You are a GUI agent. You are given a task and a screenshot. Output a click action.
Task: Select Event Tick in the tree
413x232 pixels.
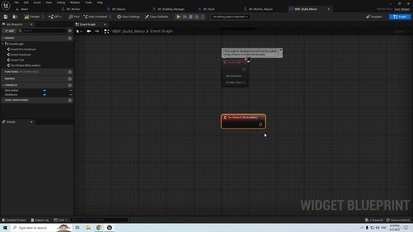click(x=17, y=60)
